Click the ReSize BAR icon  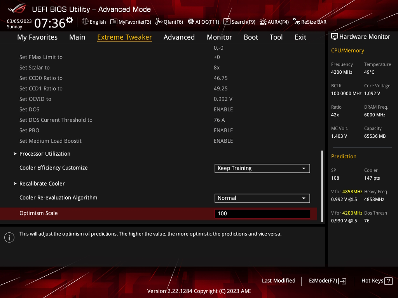[x=297, y=22]
